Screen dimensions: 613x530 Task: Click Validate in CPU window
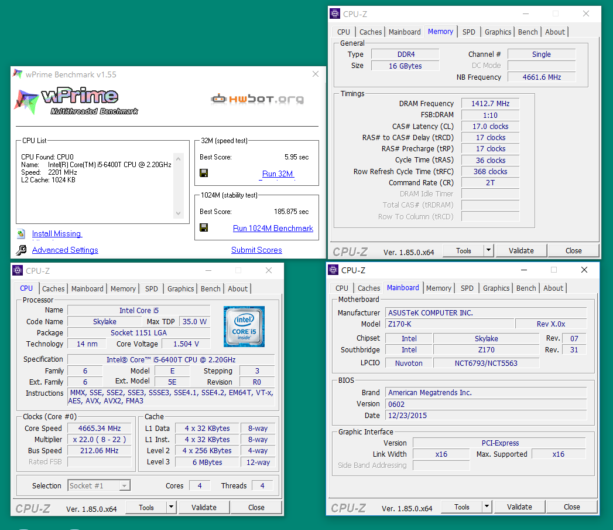(x=204, y=508)
